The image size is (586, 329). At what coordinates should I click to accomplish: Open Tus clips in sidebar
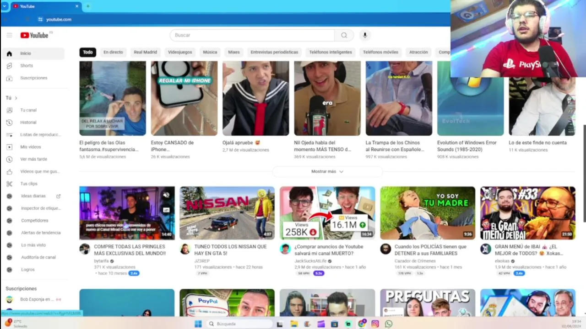pyautogui.click(x=33, y=184)
